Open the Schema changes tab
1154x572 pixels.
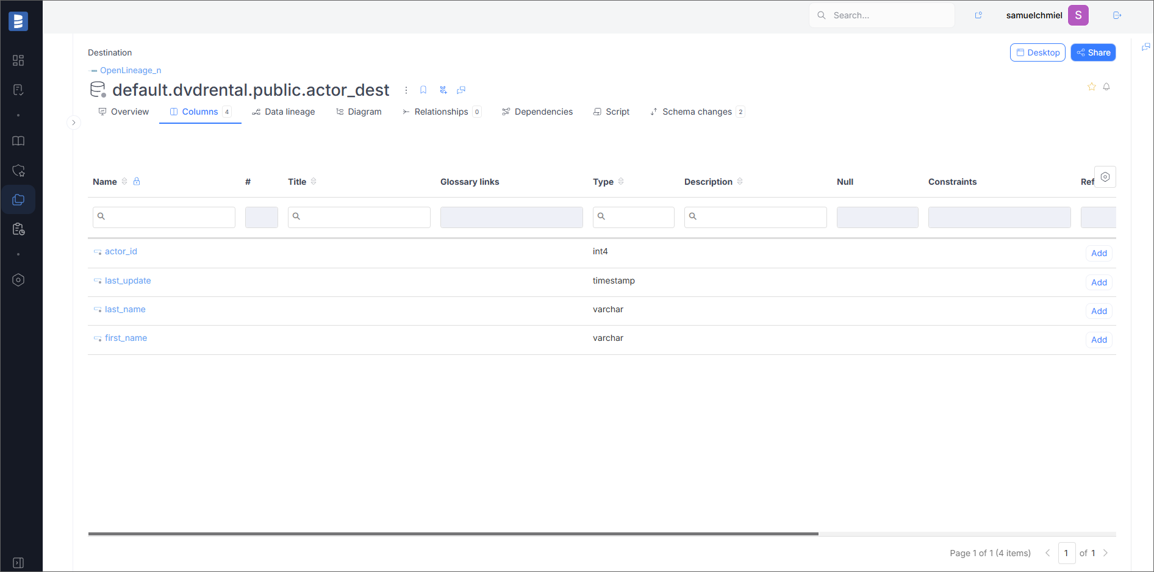point(697,112)
